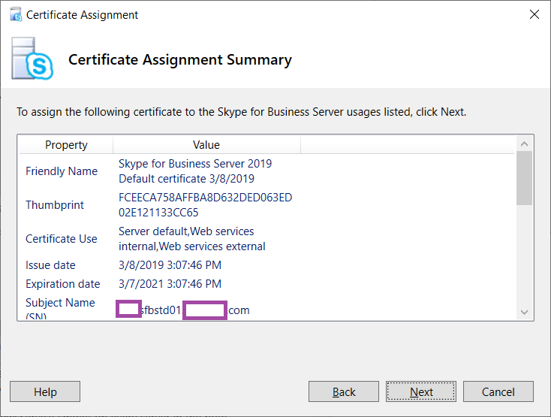The image size is (551, 417).
Task: Select the Issue date property label
Action: pyautogui.click(x=50, y=265)
